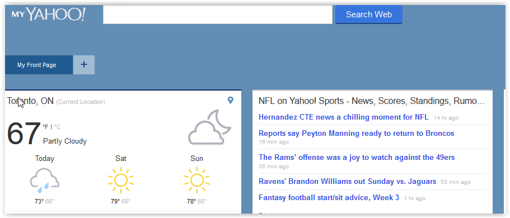Switch temperature units to °C
The height and width of the screenshot is (218, 510).
[x=57, y=127]
